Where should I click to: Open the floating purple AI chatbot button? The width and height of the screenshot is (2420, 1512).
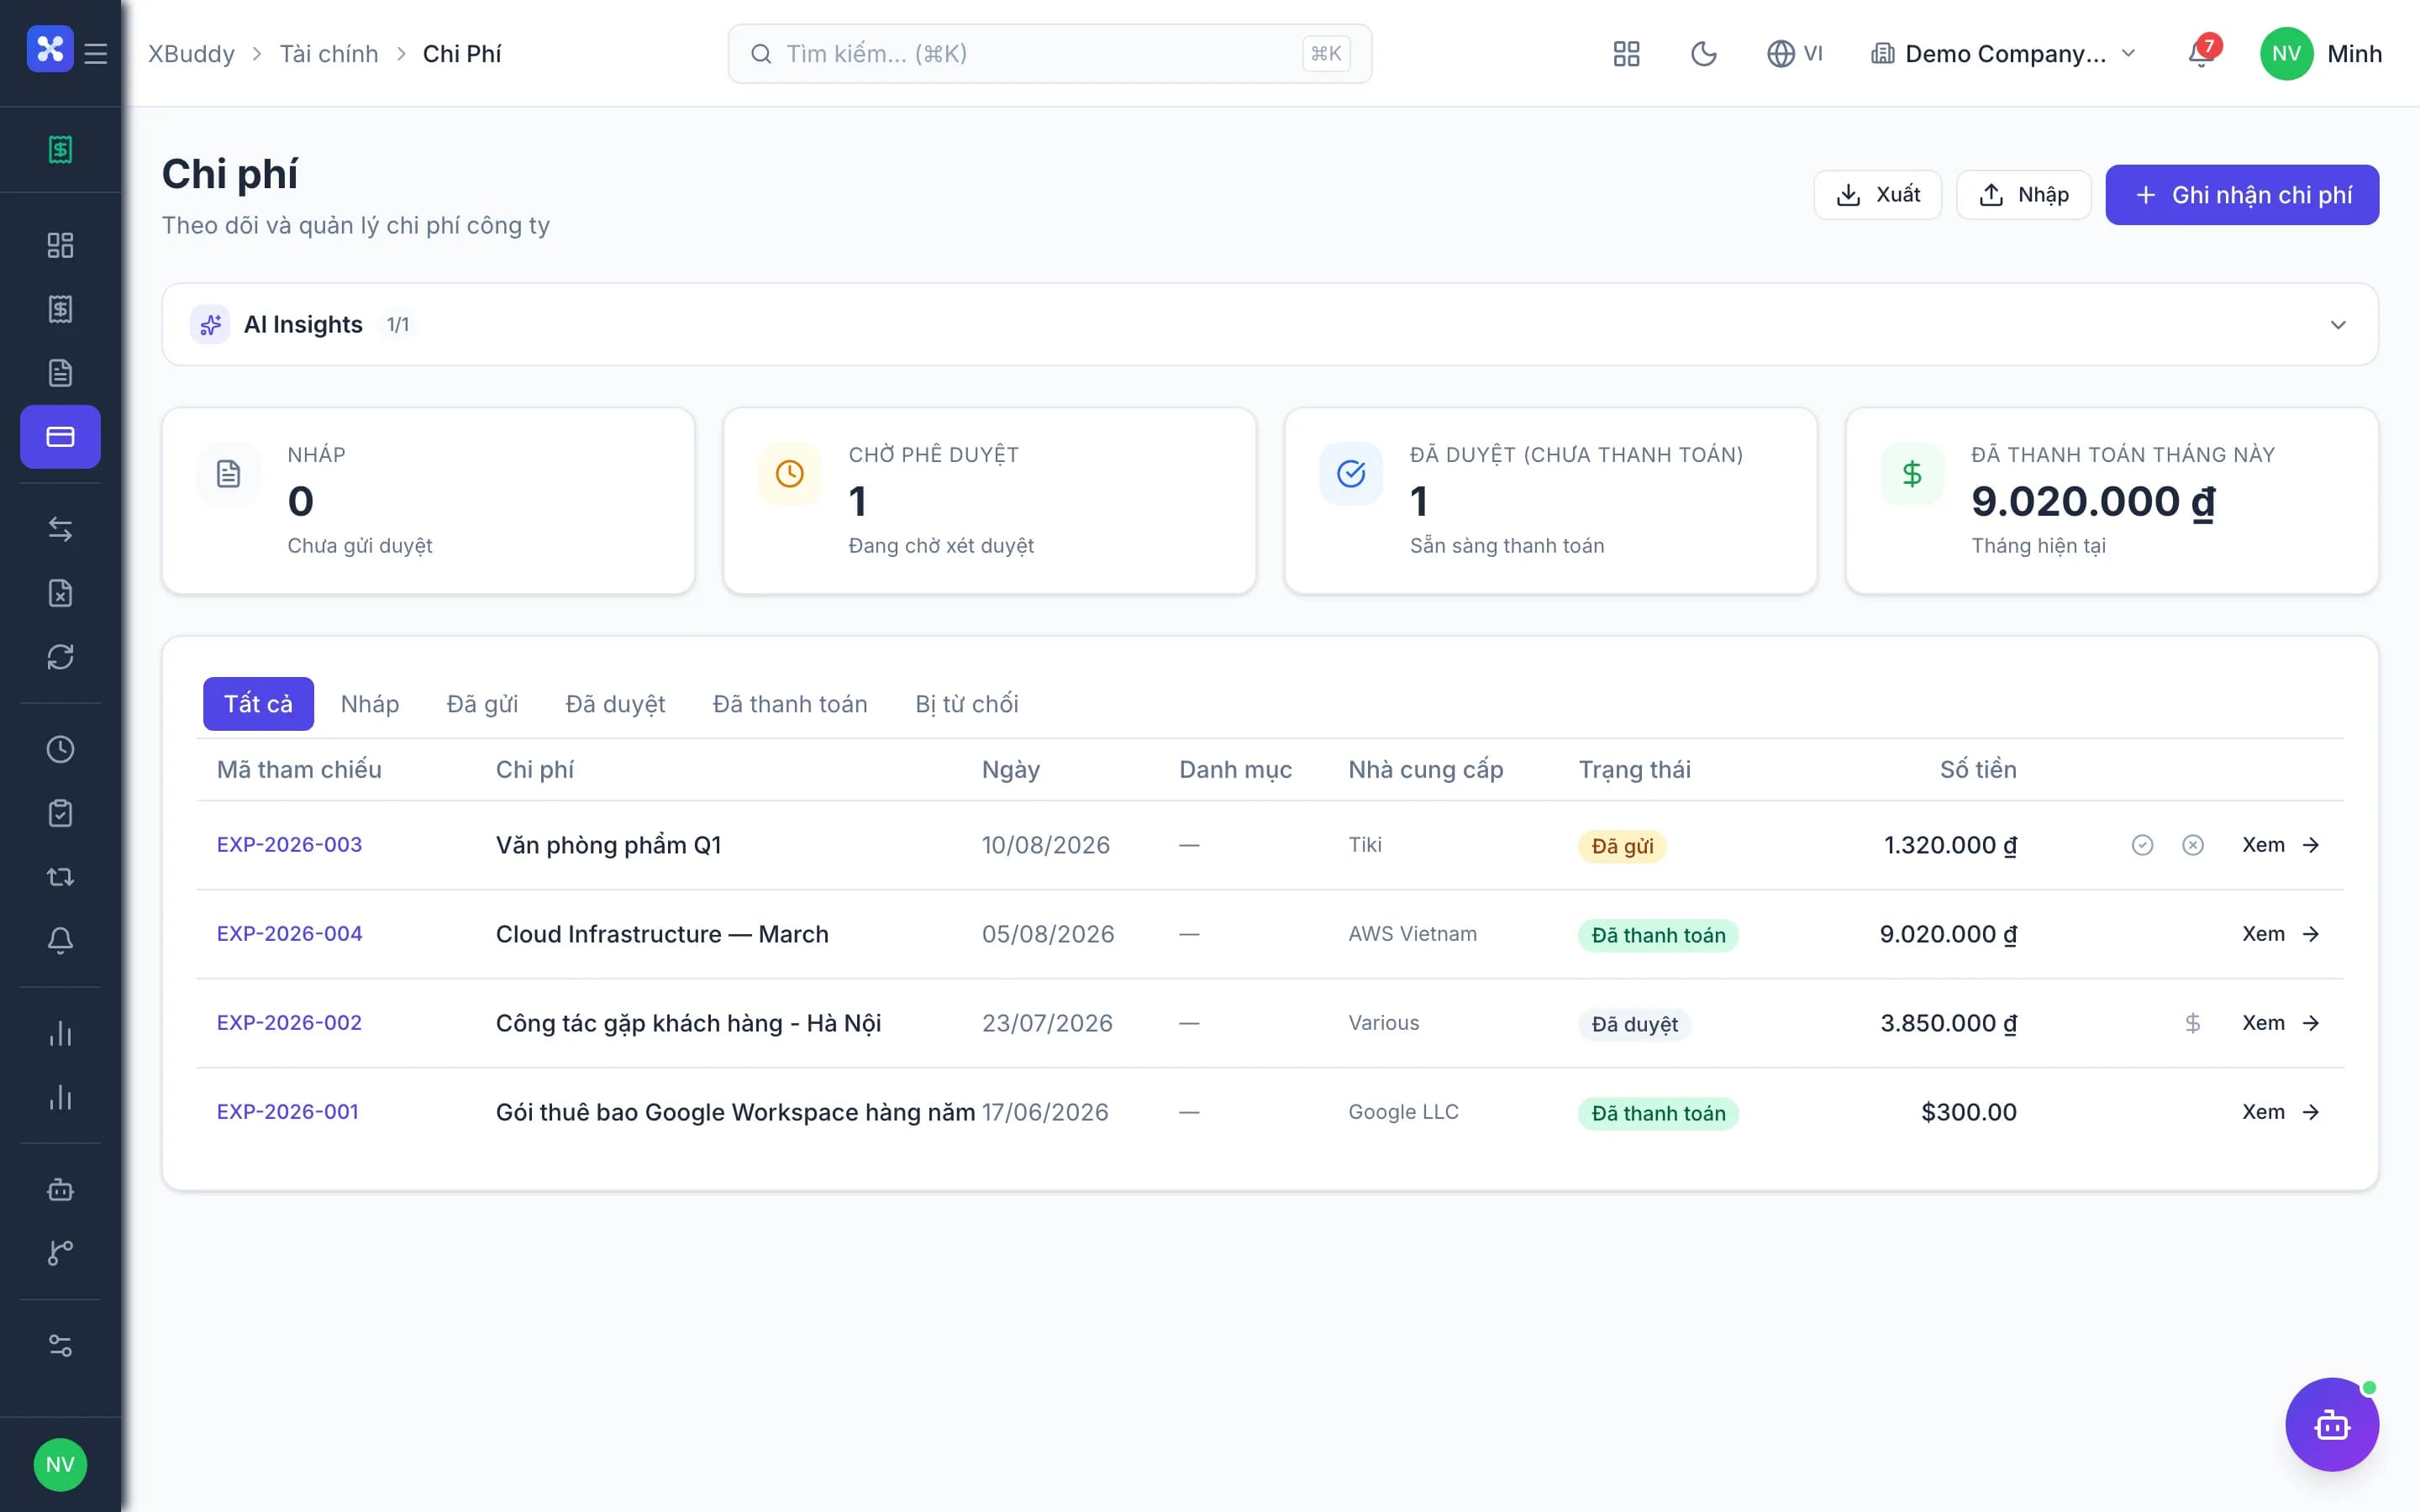[x=2331, y=1424]
